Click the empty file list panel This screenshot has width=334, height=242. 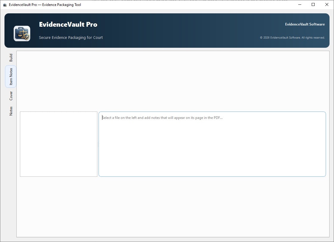tap(58, 144)
